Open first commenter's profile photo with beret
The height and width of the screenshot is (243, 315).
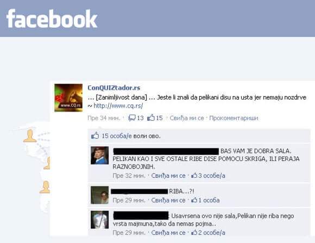tap(99, 155)
